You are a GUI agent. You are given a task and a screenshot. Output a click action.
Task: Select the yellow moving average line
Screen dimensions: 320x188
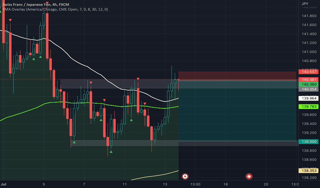point(155,175)
